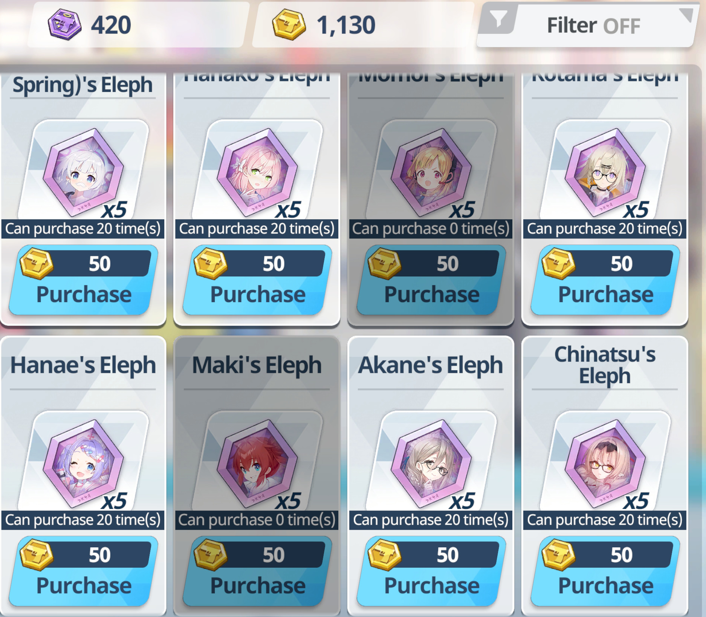
Task: Click the funnel filter icon
Action: point(498,18)
